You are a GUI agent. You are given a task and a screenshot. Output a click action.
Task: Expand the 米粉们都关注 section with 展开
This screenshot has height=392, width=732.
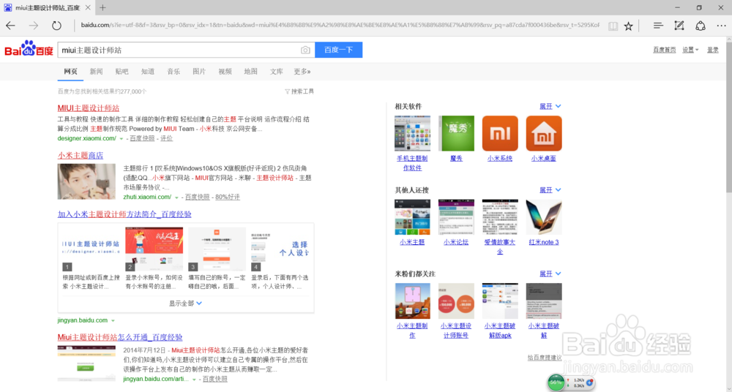[550, 274]
